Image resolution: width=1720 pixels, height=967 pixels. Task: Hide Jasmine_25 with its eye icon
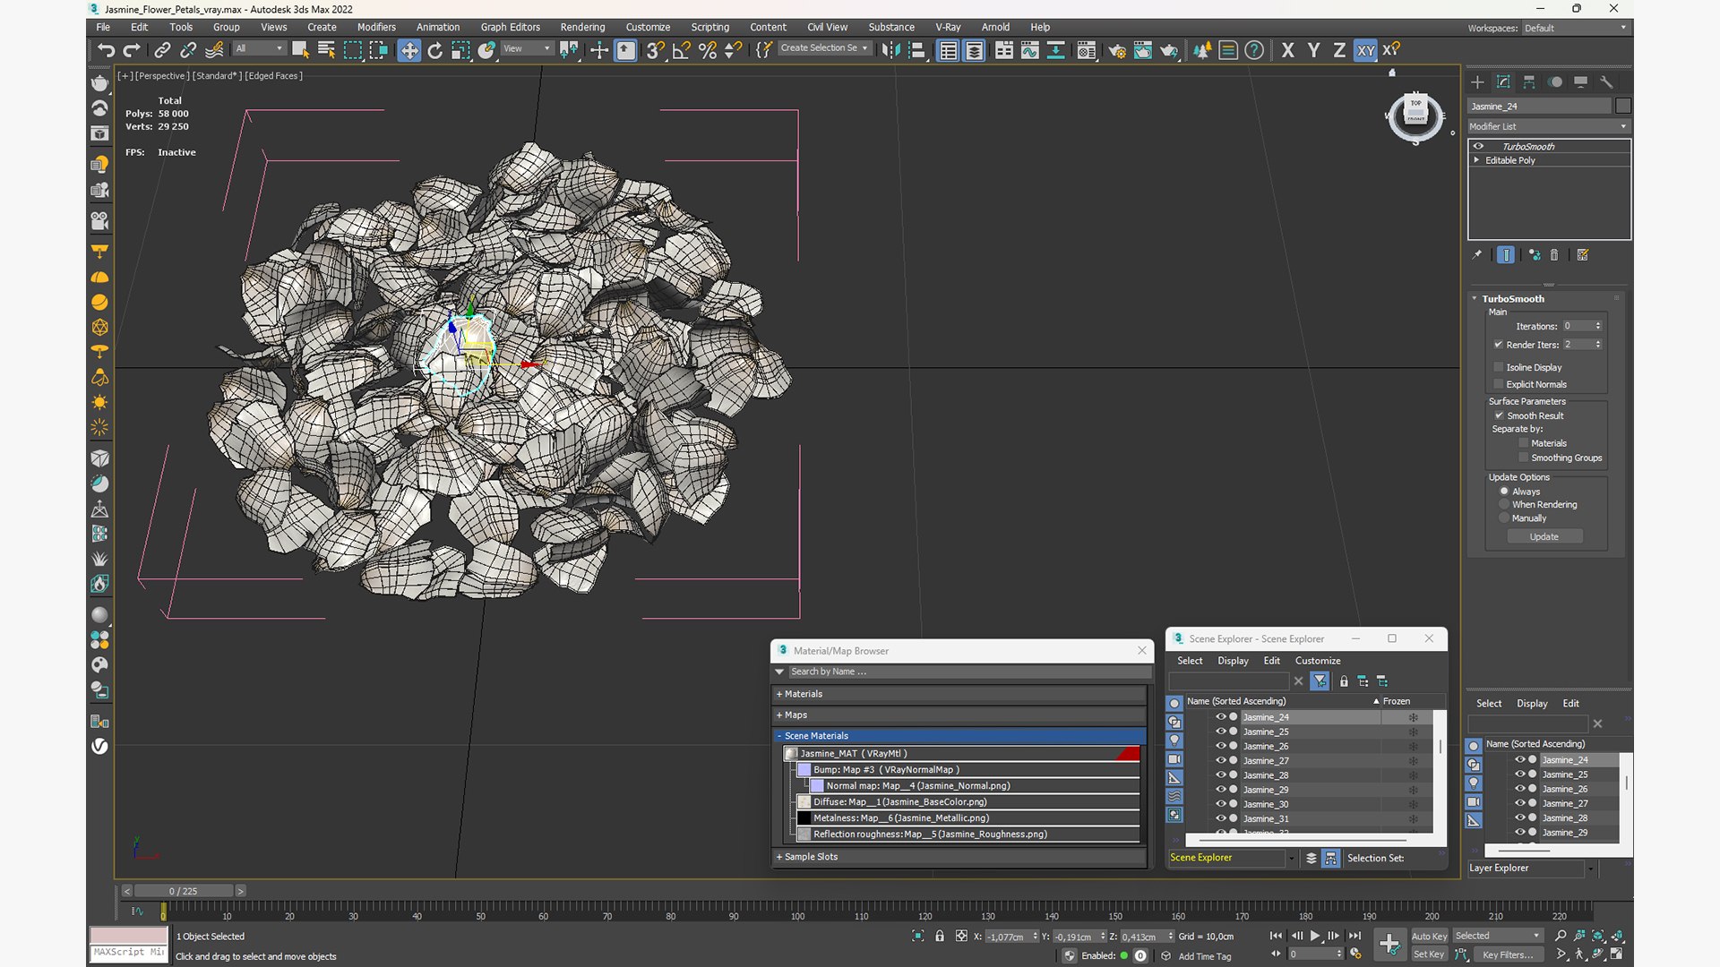[x=1219, y=732]
